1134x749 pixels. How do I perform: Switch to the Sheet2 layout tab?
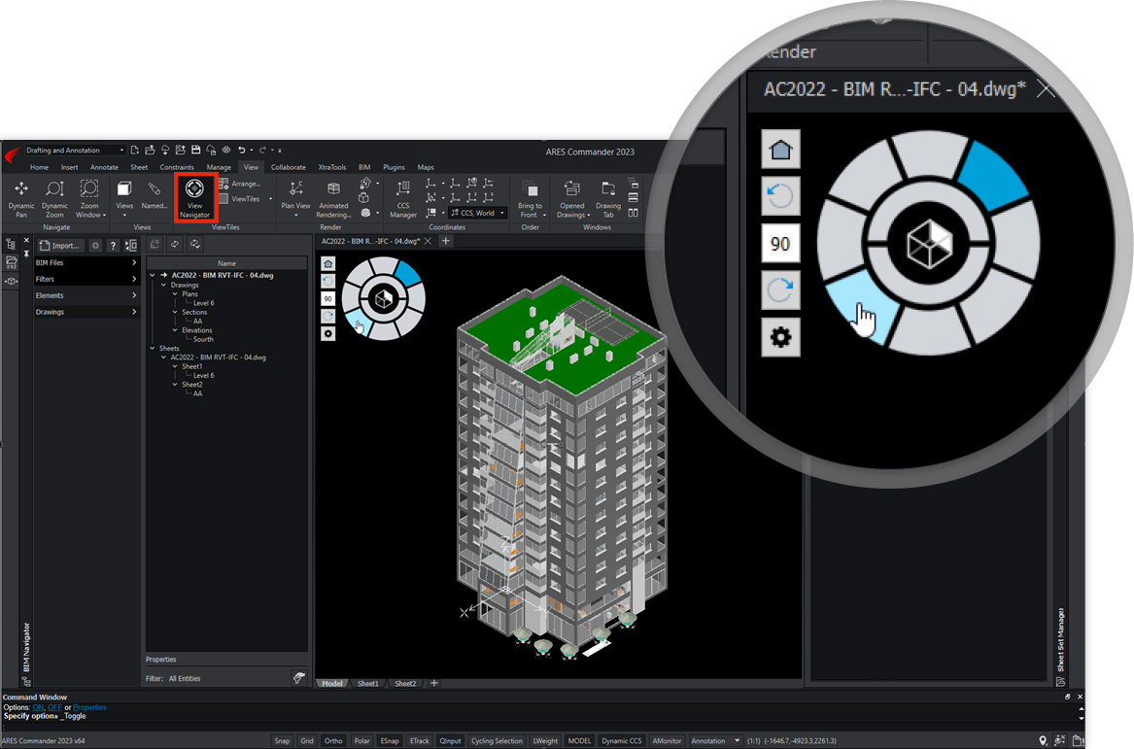[x=405, y=683]
